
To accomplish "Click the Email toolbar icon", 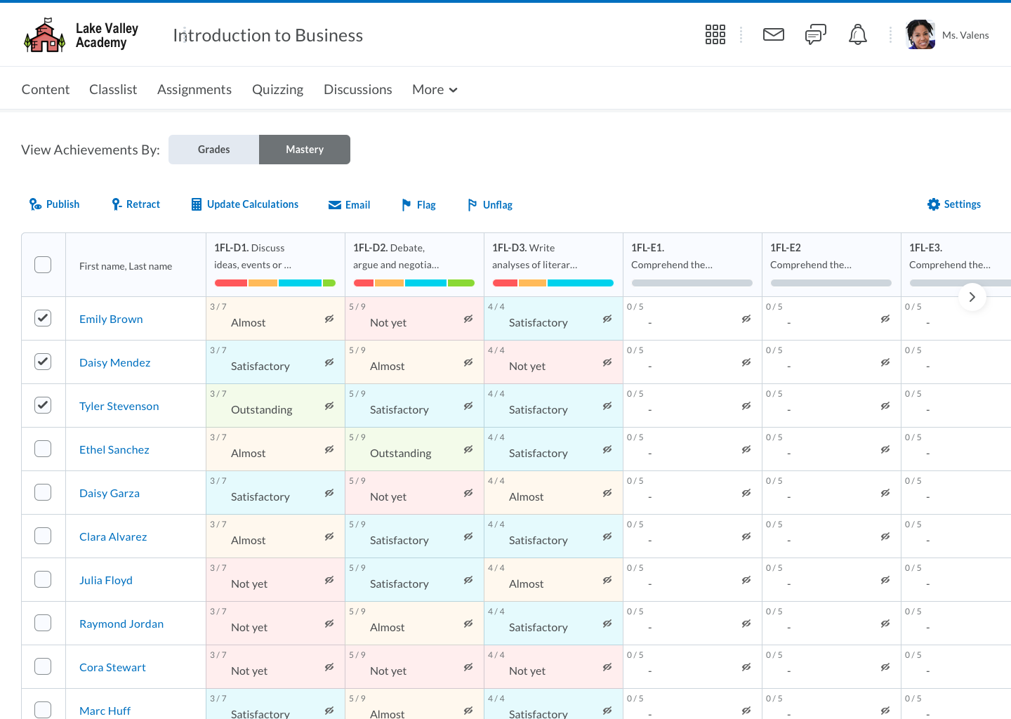I will point(335,204).
